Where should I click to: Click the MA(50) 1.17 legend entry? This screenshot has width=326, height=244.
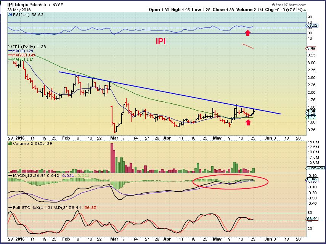(21, 59)
